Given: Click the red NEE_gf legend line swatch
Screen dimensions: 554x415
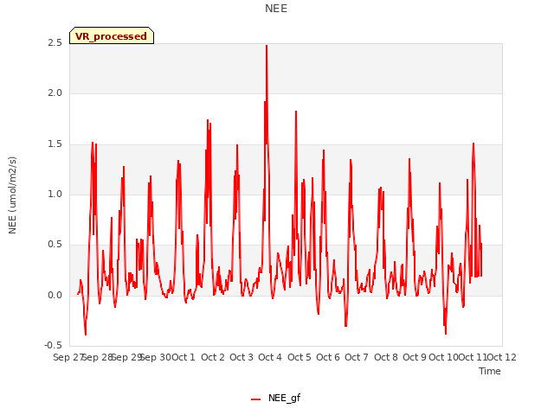Looking at the screenshot, I should point(256,399).
